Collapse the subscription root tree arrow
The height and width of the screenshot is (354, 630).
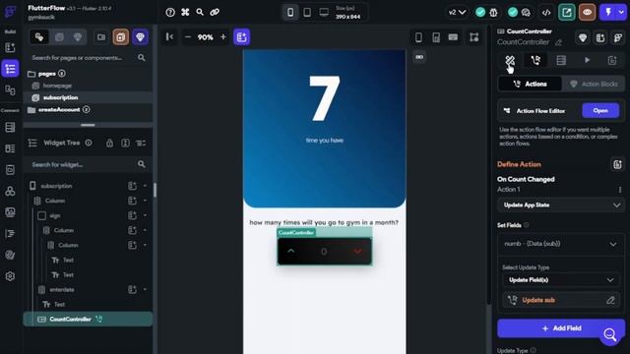click(x=145, y=186)
